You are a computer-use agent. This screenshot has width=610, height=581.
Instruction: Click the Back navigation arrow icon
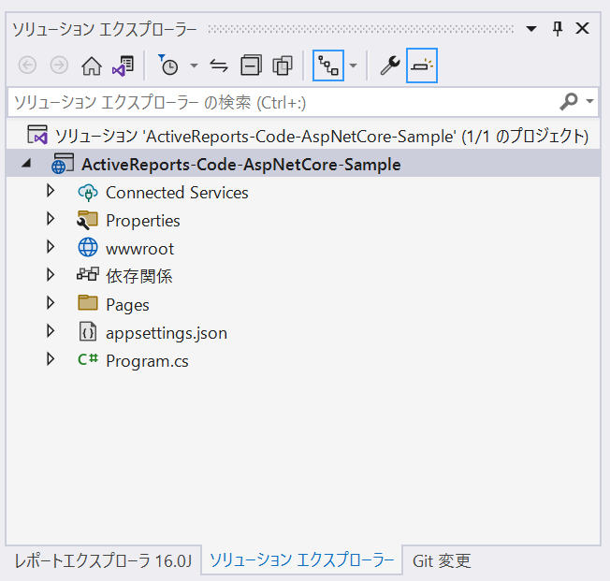click(x=28, y=65)
